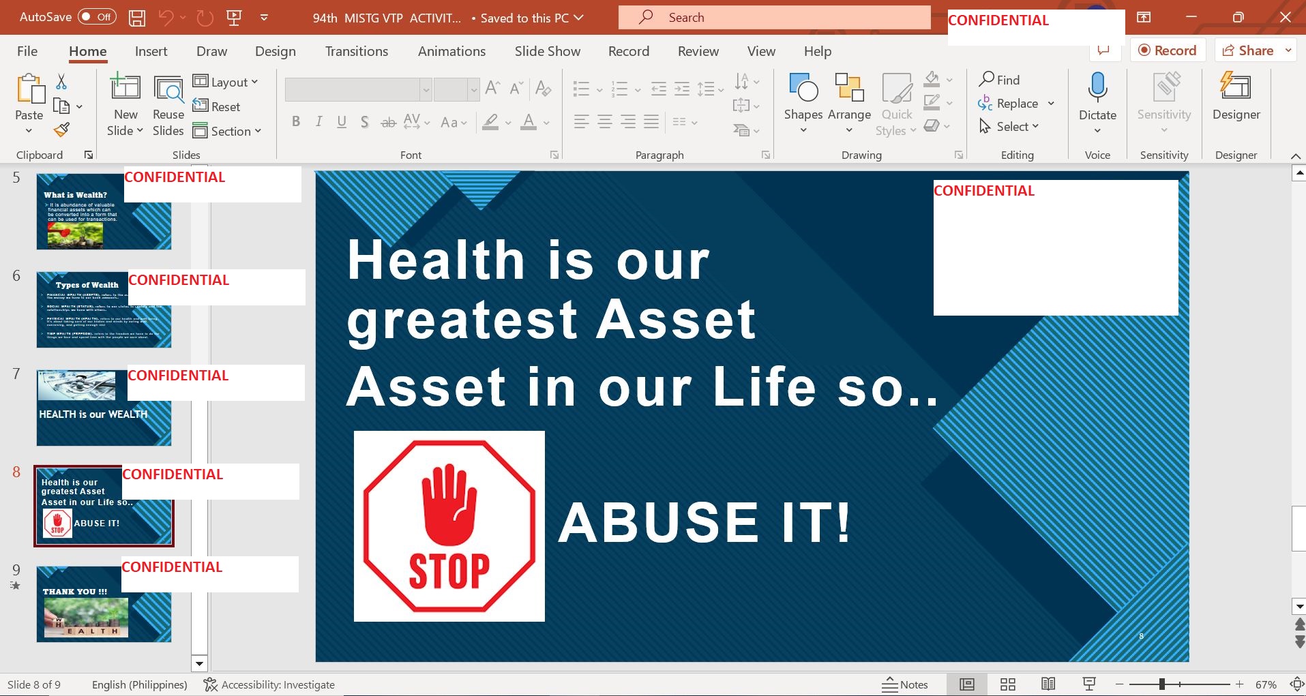Start Dictate microphone
This screenshot has height=696, width=1306.
(1097, 89)
